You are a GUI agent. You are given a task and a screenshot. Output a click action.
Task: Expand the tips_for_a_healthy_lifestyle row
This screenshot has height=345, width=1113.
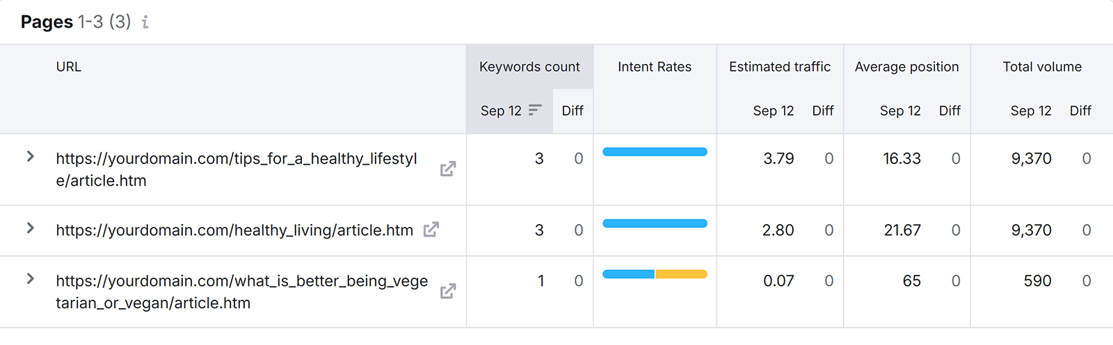(30, 157)
